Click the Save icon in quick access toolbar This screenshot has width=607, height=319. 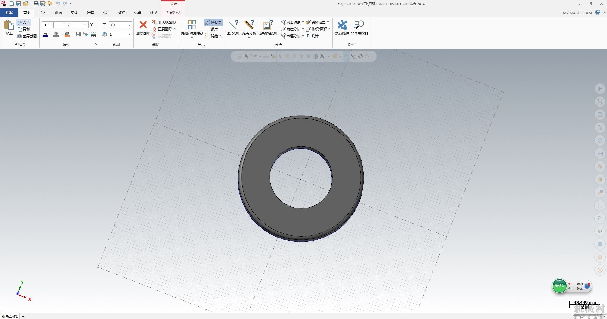[x=19, y=3]
